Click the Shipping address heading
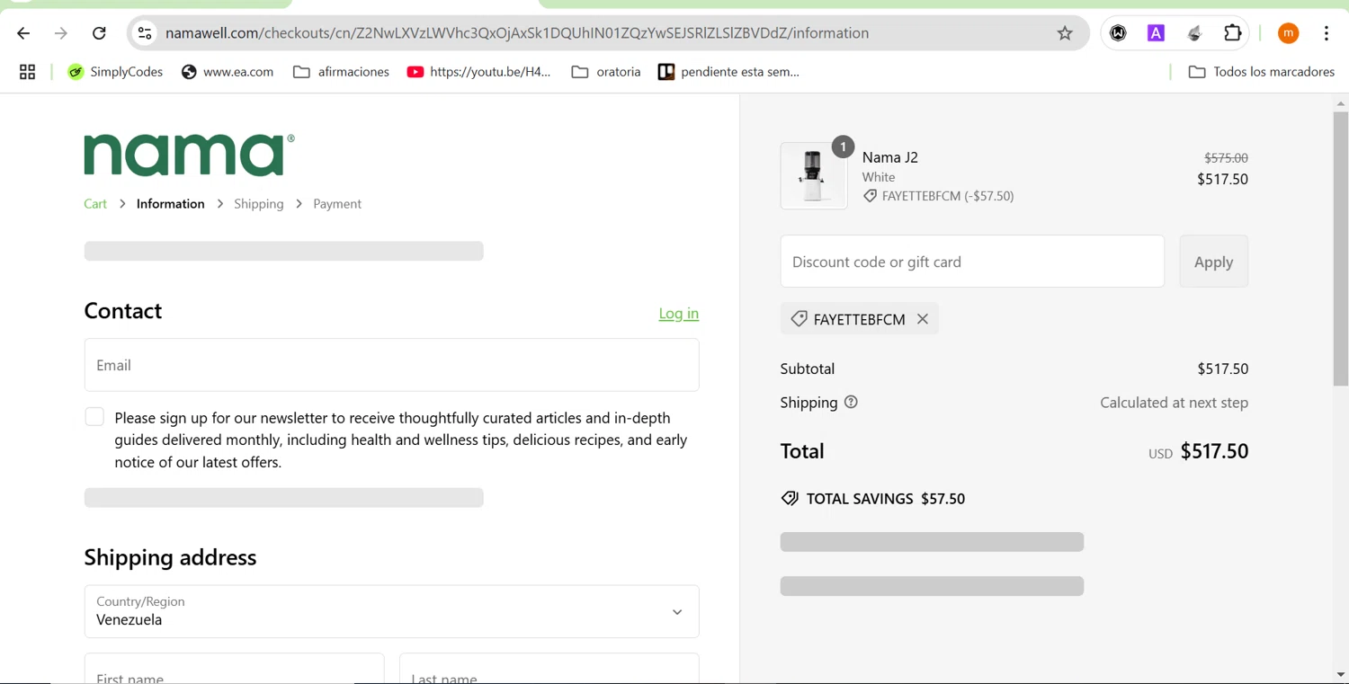The width and height of the screenshot is (1349, 684). pyautogui.click(x=170, y=557)
